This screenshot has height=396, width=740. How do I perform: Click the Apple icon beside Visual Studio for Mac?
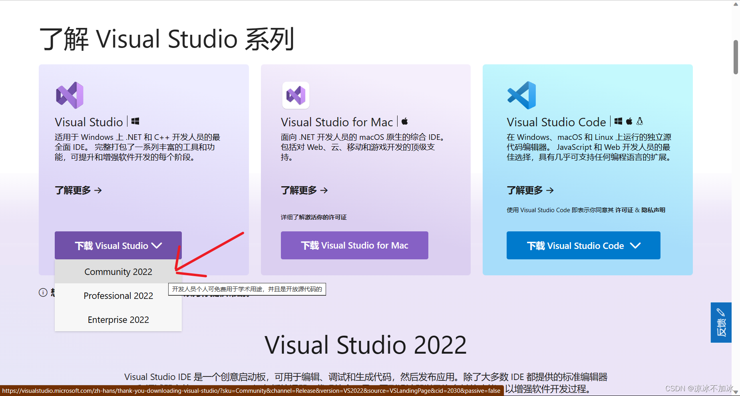pyautogui.click(x=405, y=121)
